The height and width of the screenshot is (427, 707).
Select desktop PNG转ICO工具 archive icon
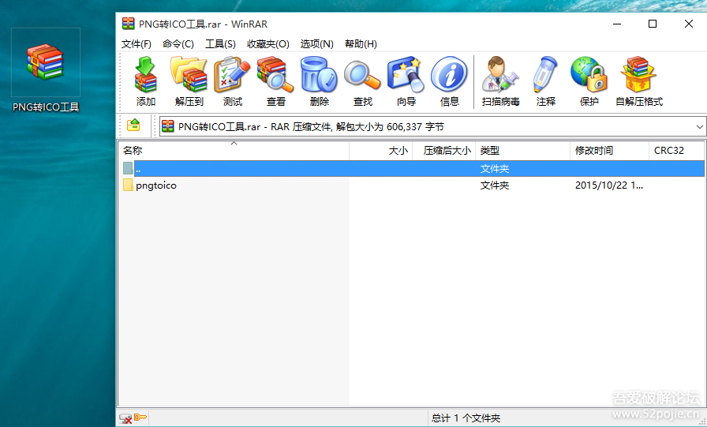coord(46,71)
